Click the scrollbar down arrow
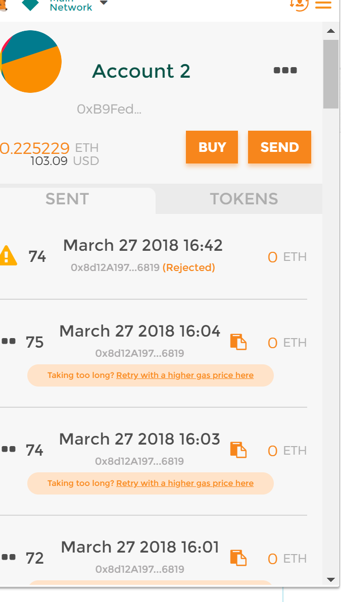The image size is (341, 602). point(331,579)
